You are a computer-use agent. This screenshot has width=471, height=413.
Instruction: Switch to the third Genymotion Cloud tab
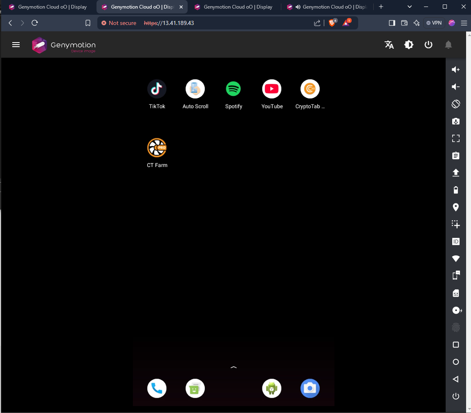(234, 7)
